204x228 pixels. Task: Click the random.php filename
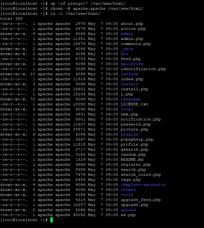pos(133,155)
